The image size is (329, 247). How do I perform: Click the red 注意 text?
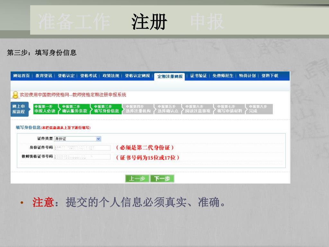pos(43,202)
